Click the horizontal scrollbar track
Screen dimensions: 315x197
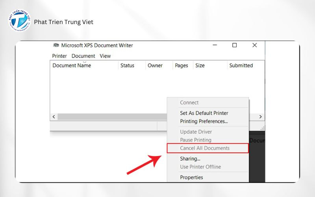pos(110,117)
